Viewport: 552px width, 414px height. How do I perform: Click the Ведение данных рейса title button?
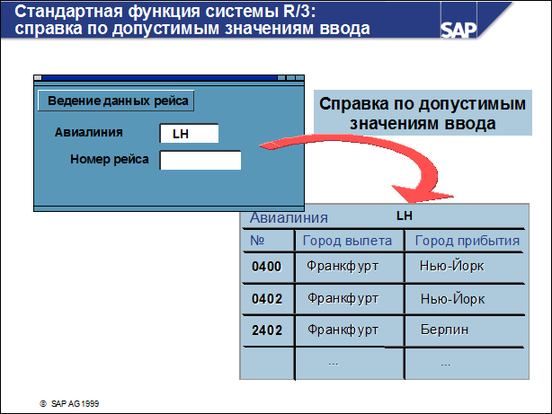click(x=116, y=101)
